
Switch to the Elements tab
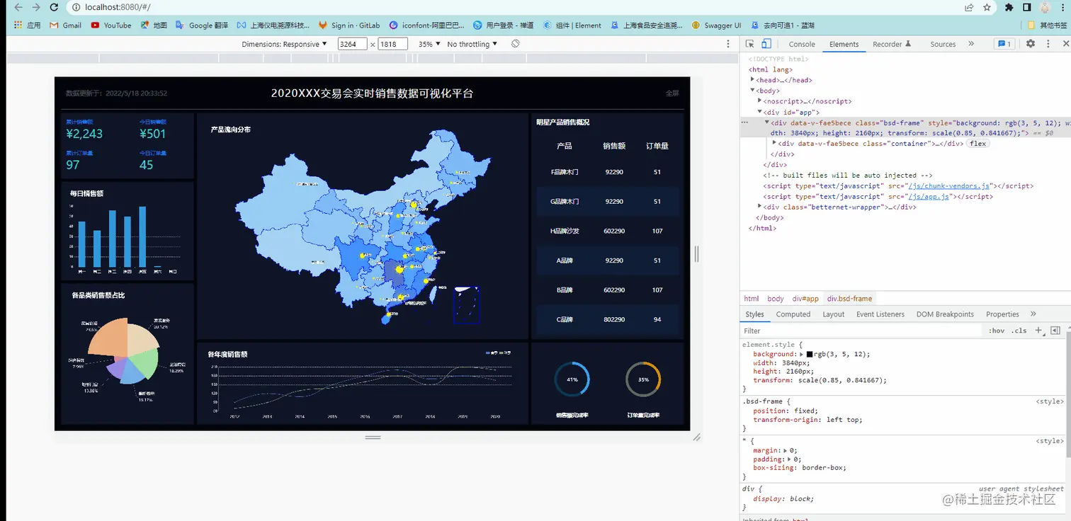(844, 44)
